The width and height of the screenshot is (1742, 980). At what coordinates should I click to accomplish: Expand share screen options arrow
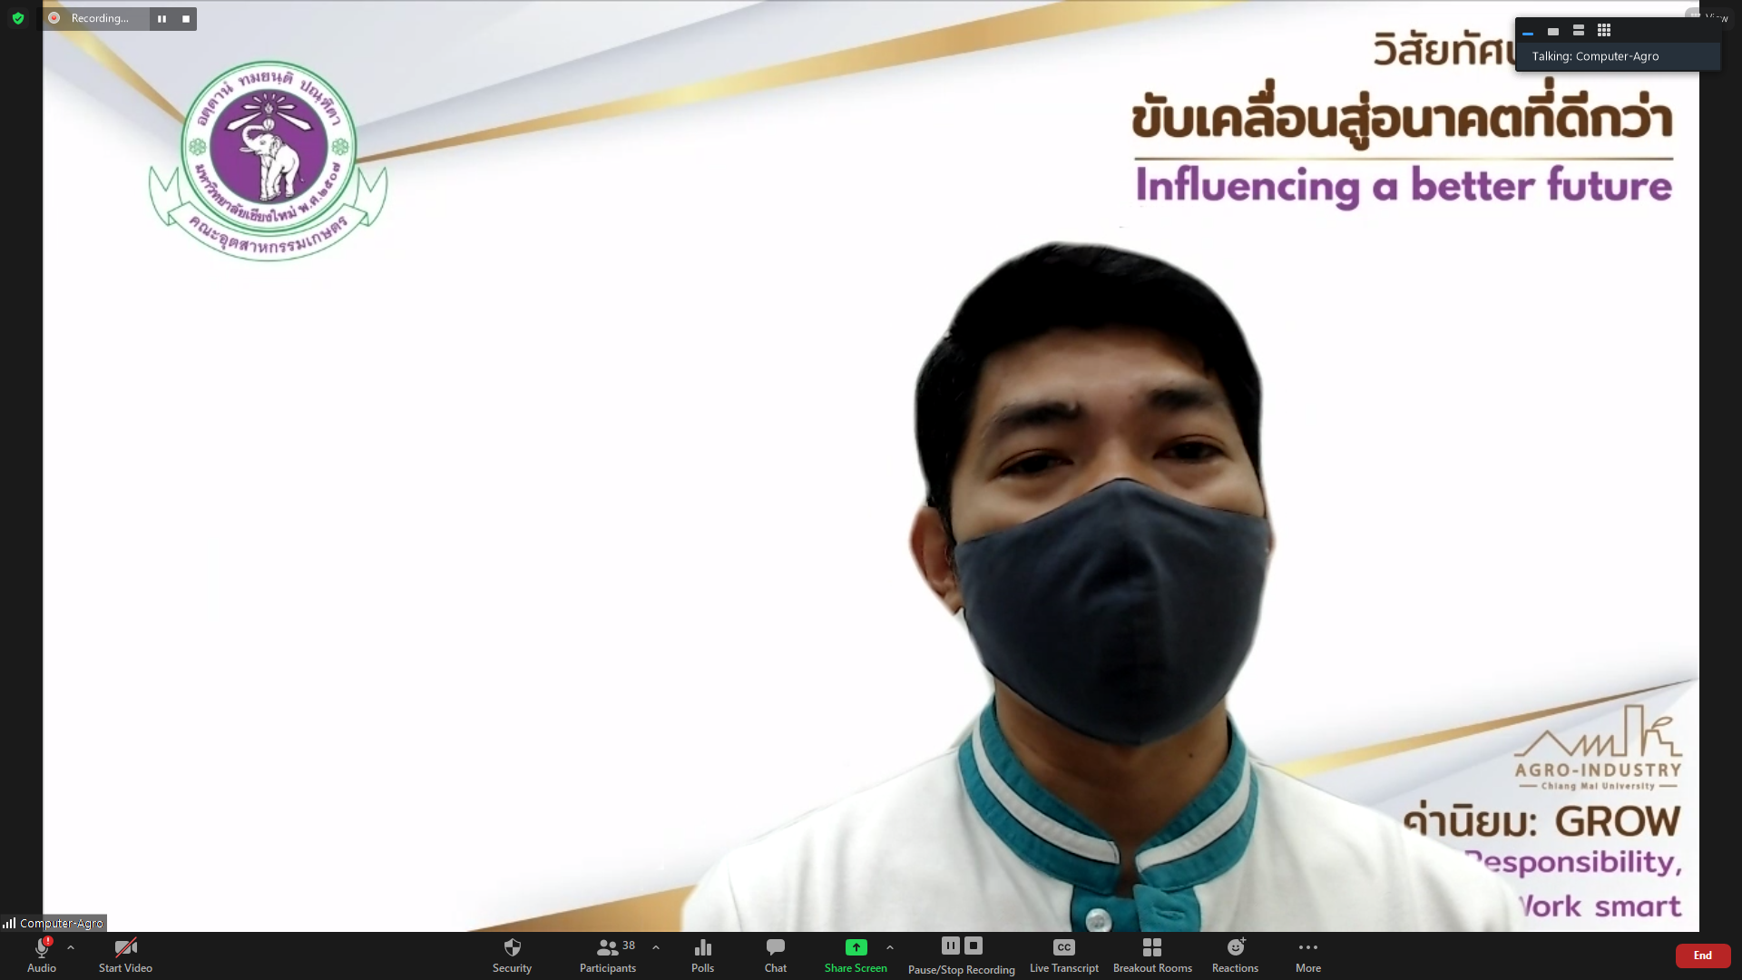coord(890,947)
